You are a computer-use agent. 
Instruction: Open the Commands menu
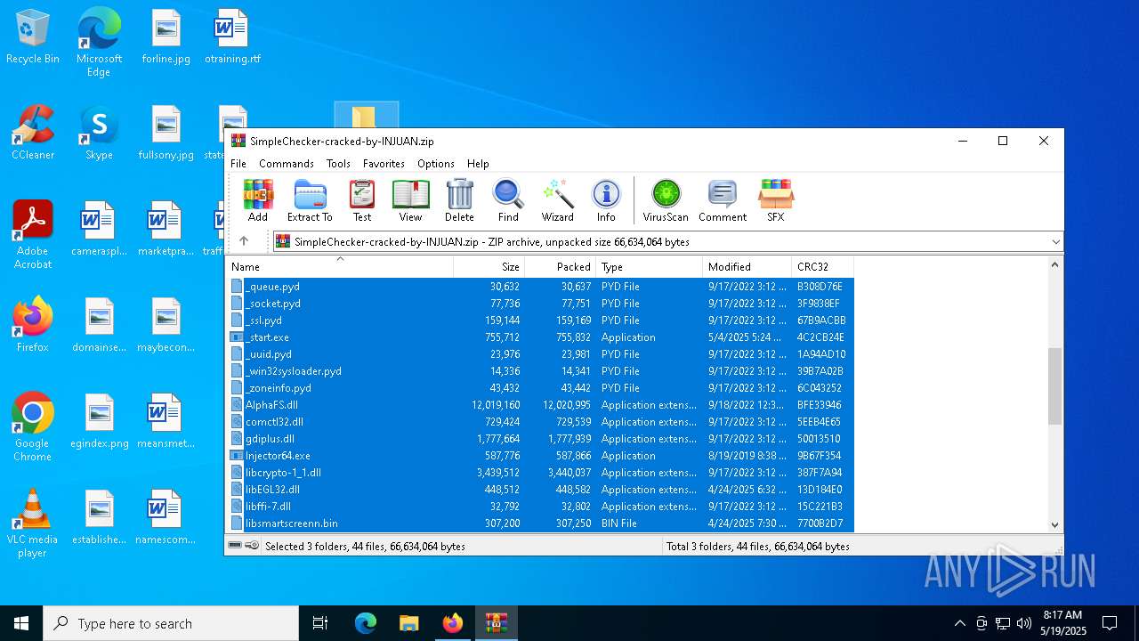tap(287, 164)
